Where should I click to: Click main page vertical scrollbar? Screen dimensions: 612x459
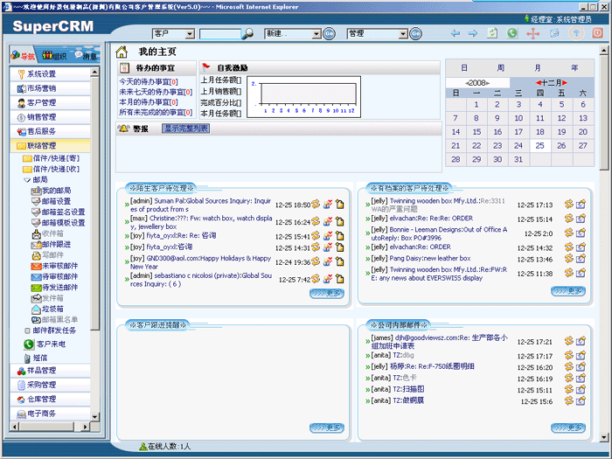point(603,244)
